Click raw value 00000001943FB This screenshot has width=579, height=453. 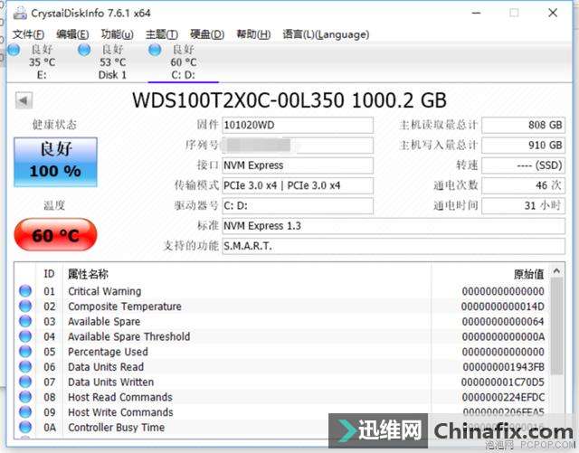coord(504,367)
